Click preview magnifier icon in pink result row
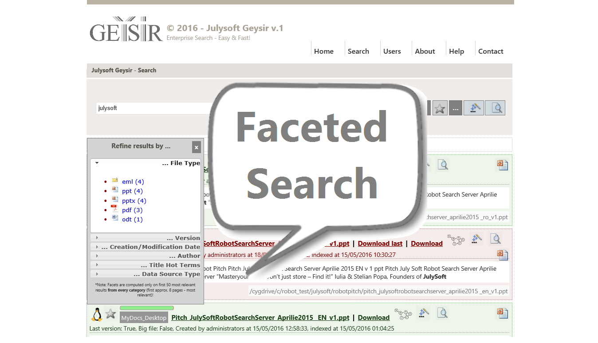The height and width of the screenshot is (343, 598). coord(495,239)
